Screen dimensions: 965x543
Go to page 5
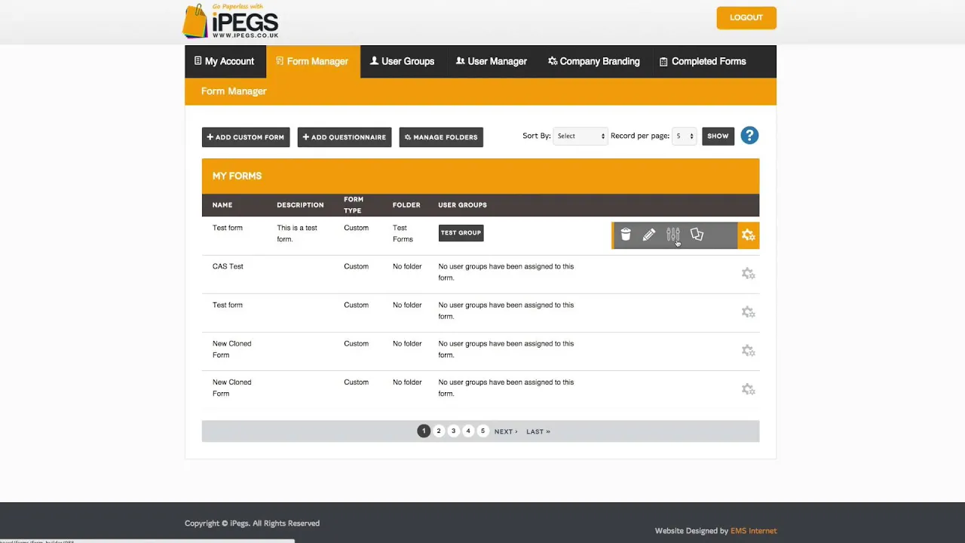pyautogui.click(x=483, y=431)
